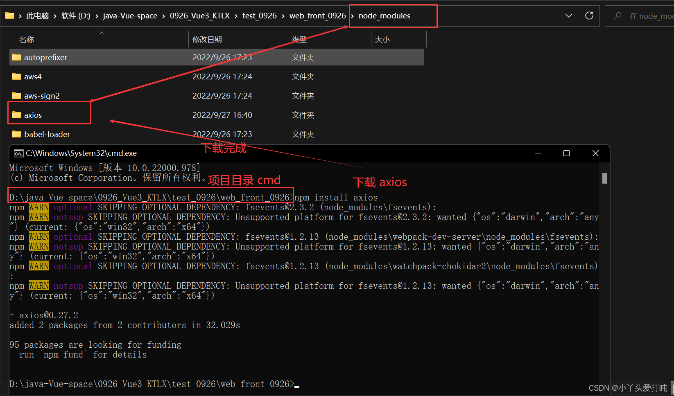Click the 95 packages funding line
The height and width of the screenshot is (396, 674).
(x=95, y=345)
